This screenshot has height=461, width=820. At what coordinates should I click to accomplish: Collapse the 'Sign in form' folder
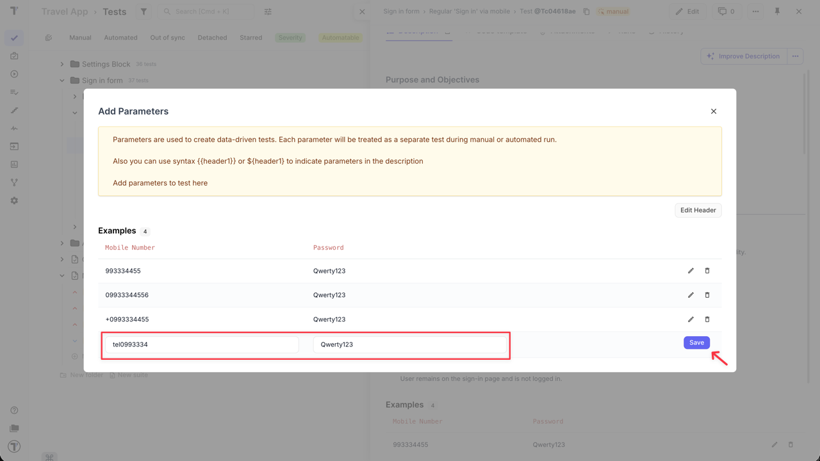(x=61, y=80)
